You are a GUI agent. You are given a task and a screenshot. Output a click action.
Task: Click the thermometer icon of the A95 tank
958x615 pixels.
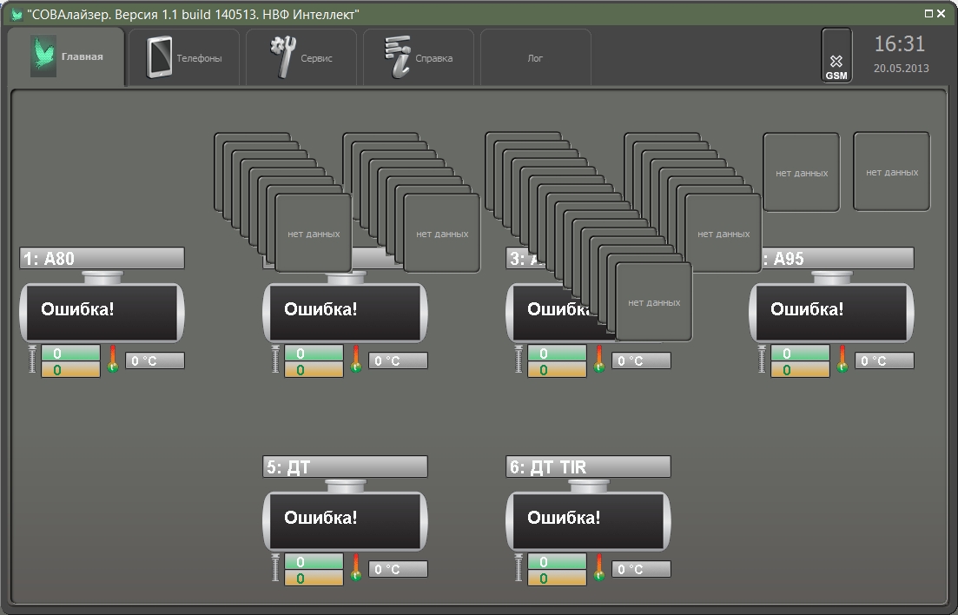click(842, 360)
